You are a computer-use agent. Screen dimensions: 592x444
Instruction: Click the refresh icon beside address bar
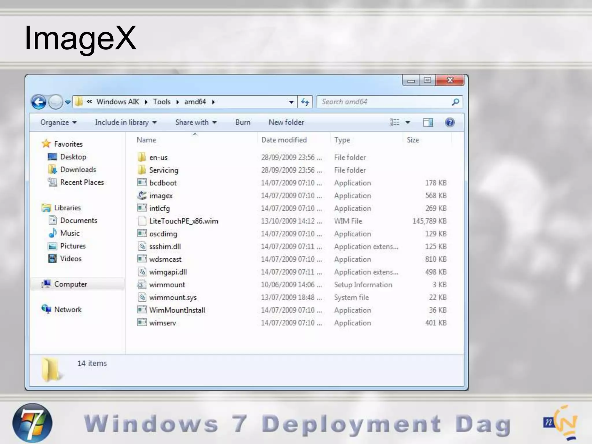[x=305, y=102]
